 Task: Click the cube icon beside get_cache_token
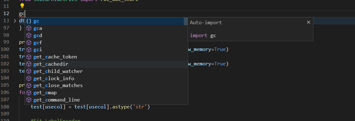[x=29, y=57]
